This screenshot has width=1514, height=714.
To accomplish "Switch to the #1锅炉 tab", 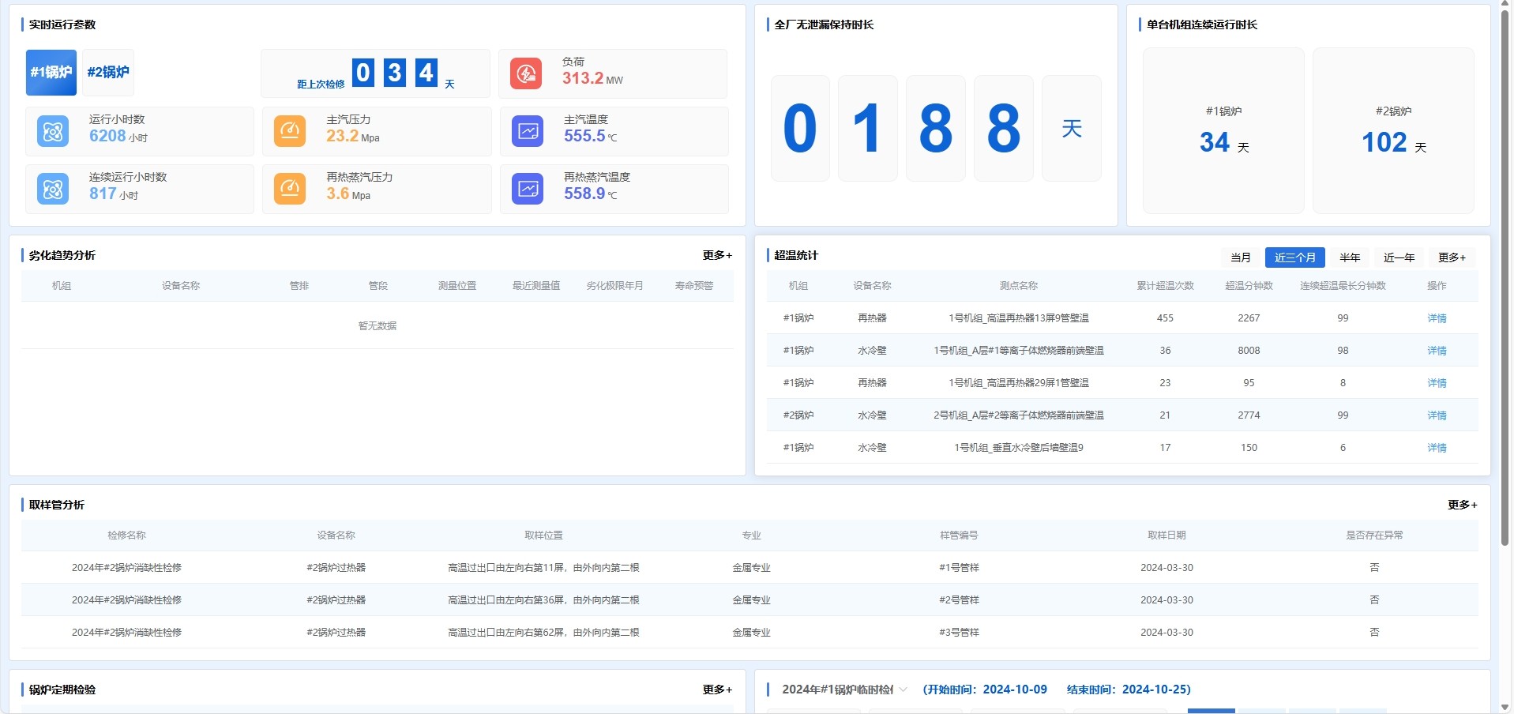I will point(51,73).
